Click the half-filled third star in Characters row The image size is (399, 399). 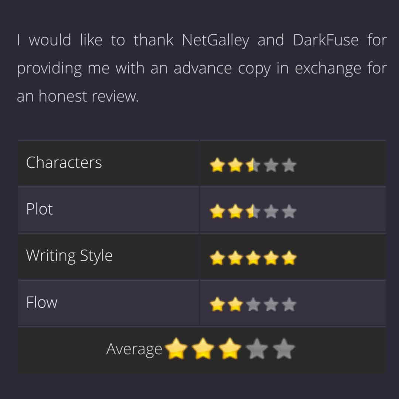click(253, 165)
